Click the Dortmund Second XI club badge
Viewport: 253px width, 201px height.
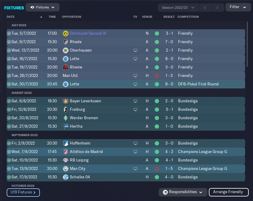pos(65,33)
